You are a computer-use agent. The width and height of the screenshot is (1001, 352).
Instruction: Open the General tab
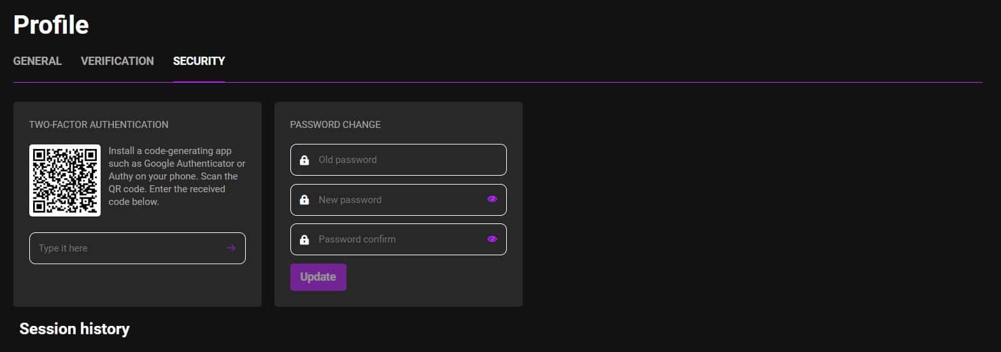pos(38,61)
